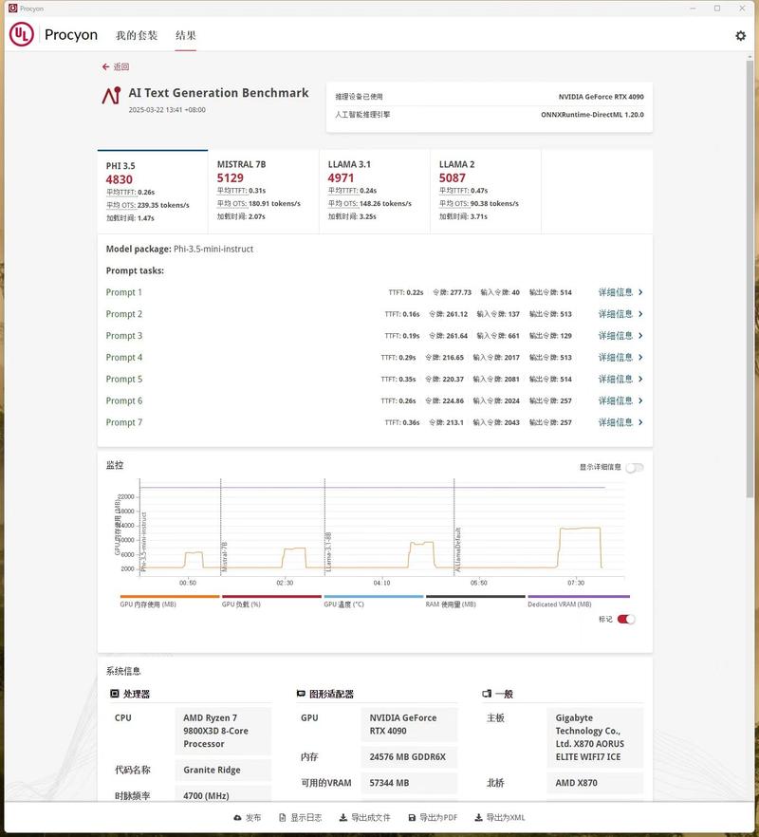Select red GPU 负载 (%) legend swatch
Image resolution: width=759 pixels, height=837 pixels.
pyautogui.click(x=271, y=596)
